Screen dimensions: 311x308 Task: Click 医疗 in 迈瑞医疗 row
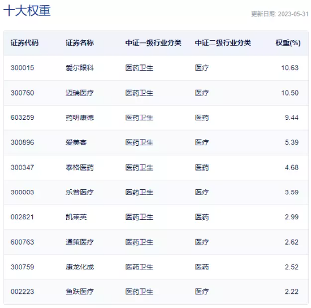pyautogui.click(x=202, y=93)
